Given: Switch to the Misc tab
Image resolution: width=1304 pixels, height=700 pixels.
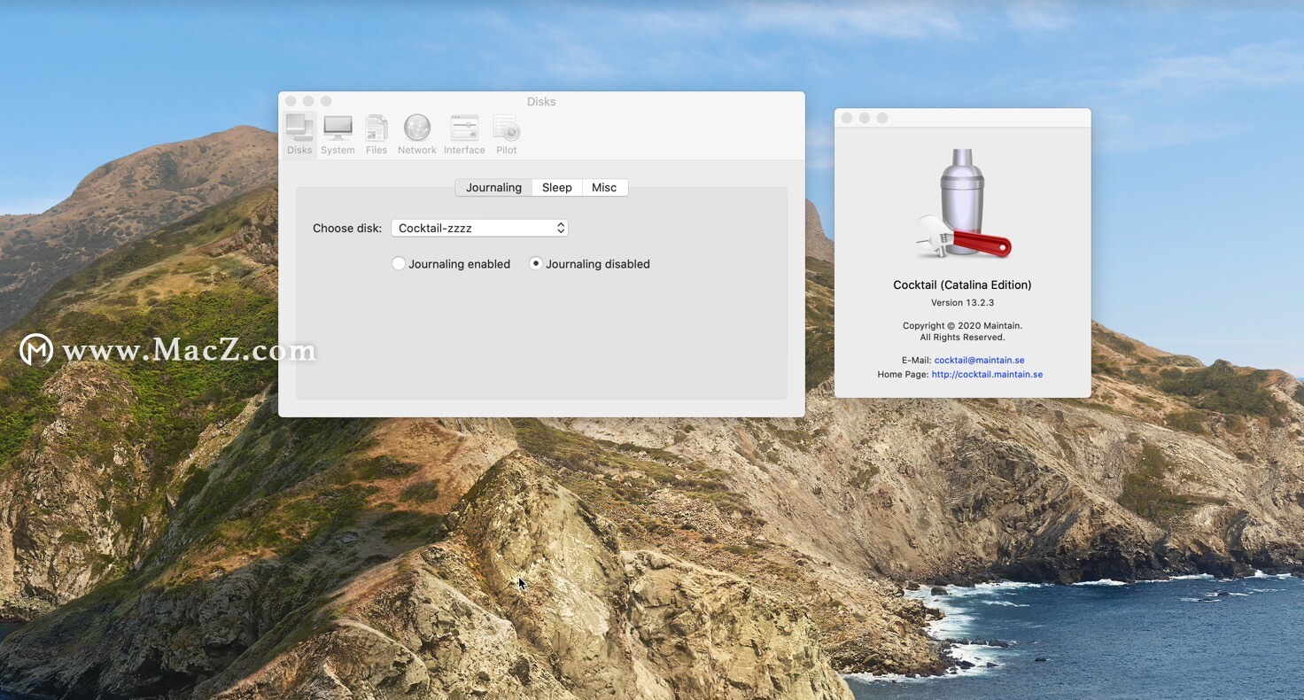Looking at the screenshot, I should tap(604, 187).
